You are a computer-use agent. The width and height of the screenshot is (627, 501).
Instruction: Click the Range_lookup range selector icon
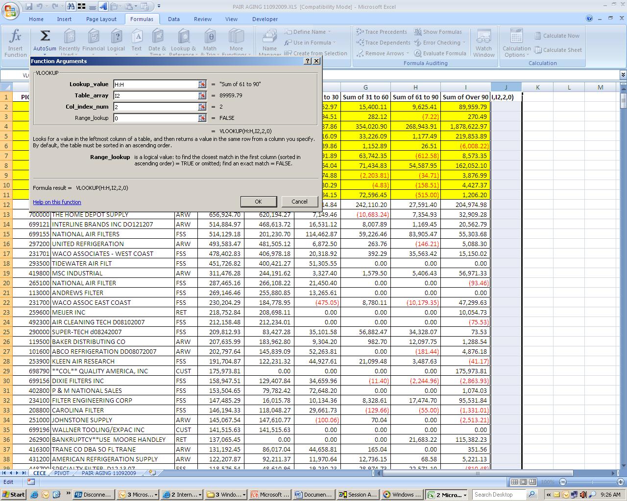pos(202,118)
